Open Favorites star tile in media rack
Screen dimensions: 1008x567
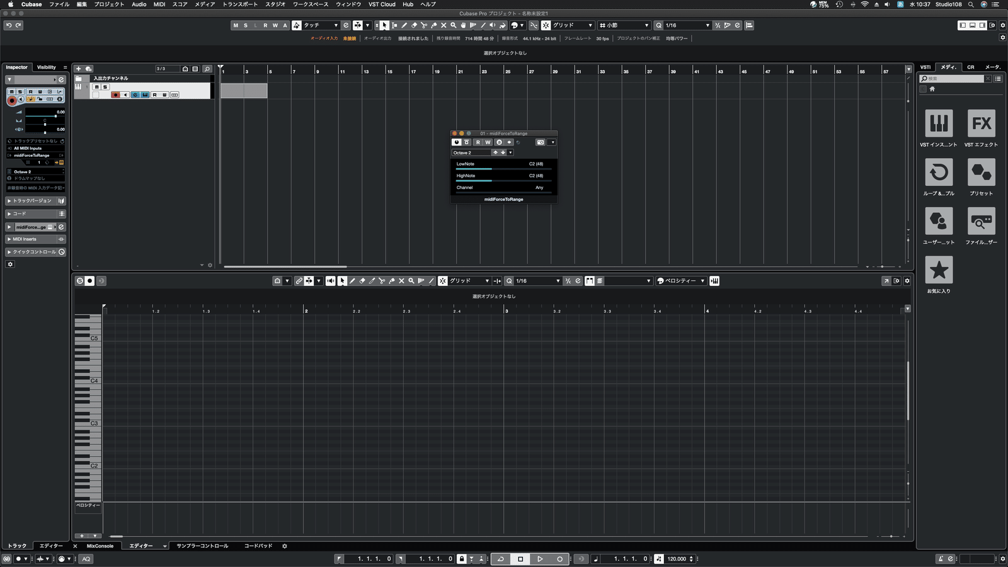[x=939, y=270]
